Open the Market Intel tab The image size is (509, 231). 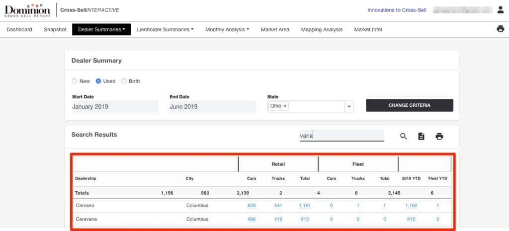coord(368,29)
